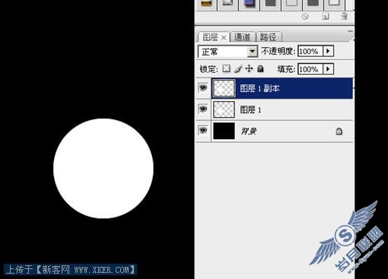Toggle lock all padlock icon

click(260, 68)
